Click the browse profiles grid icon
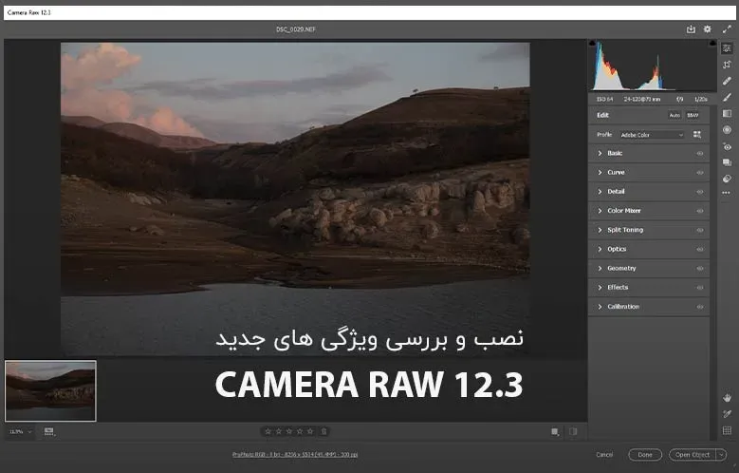Viewport: 739px width, 473px height. click(x=697, y=135)
